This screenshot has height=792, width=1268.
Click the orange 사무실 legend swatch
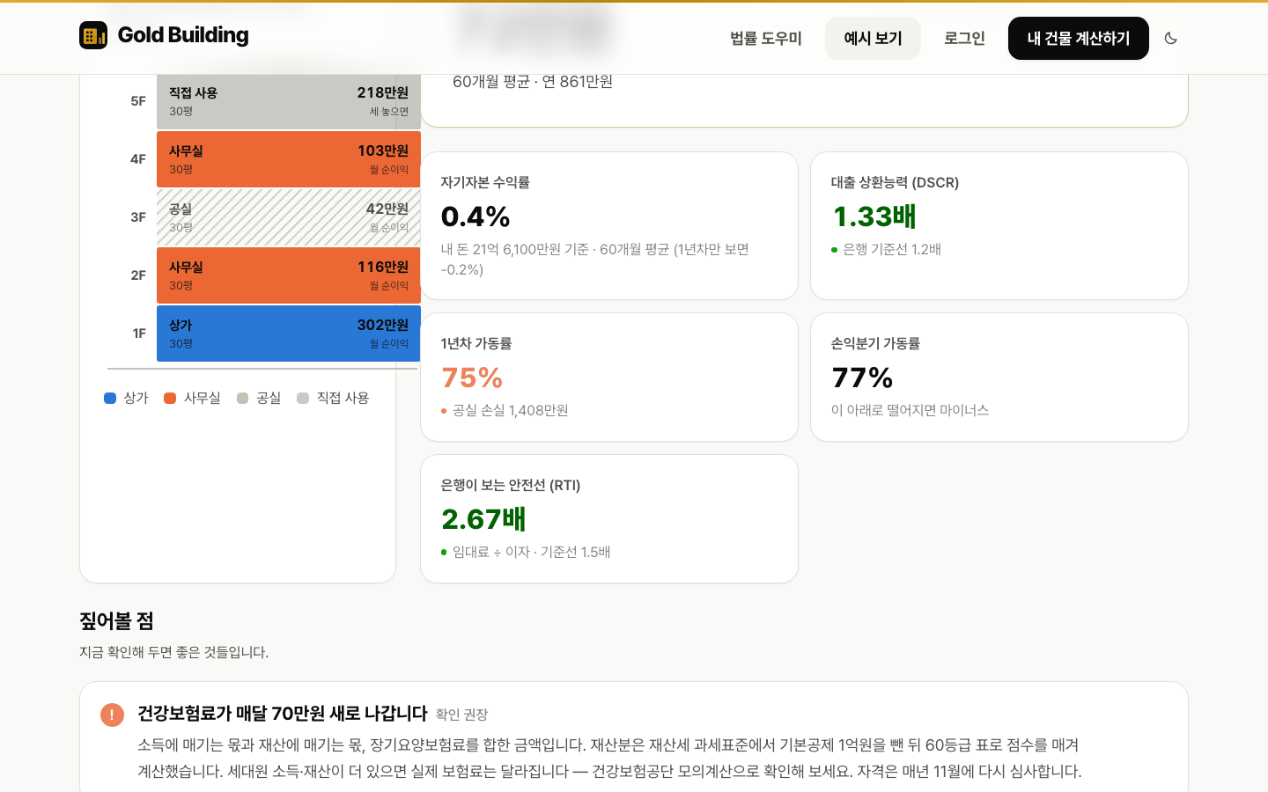170,398
